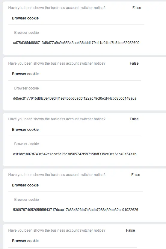Click the False value in the fourth card
166x249 pixels.
pos(136,175)
